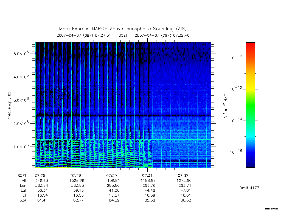Click the 1.0×10^6 frequency tick label
Screen dimensions: 281x210
coord(21,146)
